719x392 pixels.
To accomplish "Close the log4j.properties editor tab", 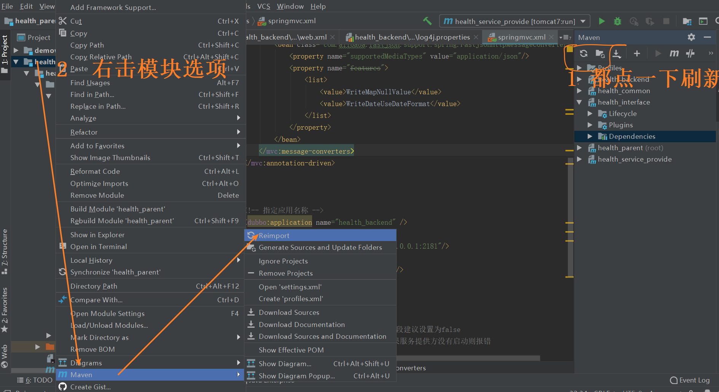I will click(x=476, y=37).
